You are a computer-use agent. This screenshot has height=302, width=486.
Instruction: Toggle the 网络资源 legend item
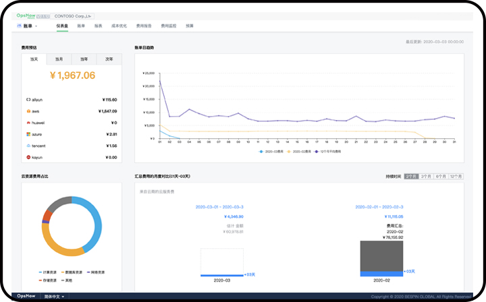[x=96, y=272]
